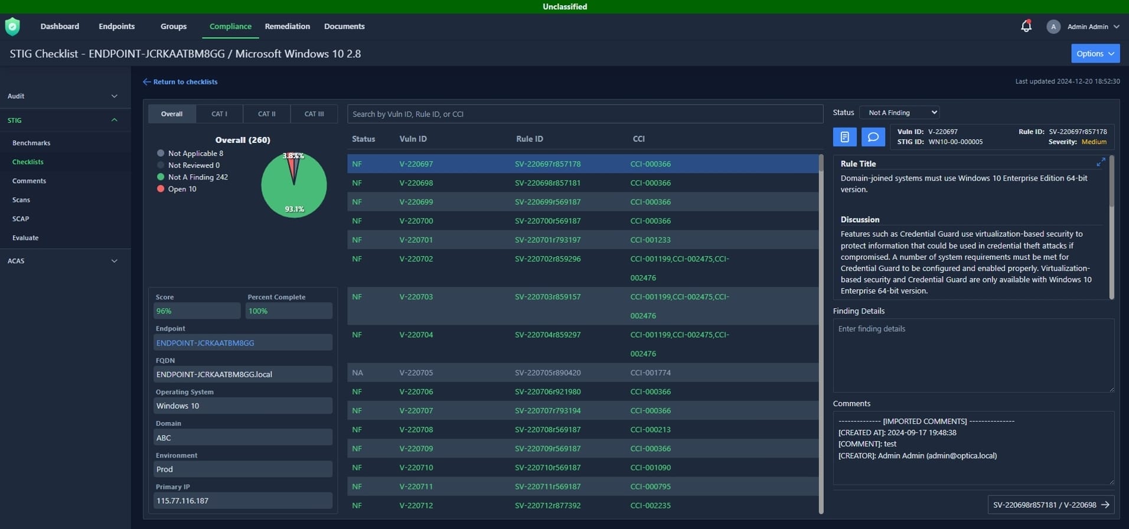Open the ENDPOINT-JCRKAATBM8GG endpoint link

pos(205,343)
